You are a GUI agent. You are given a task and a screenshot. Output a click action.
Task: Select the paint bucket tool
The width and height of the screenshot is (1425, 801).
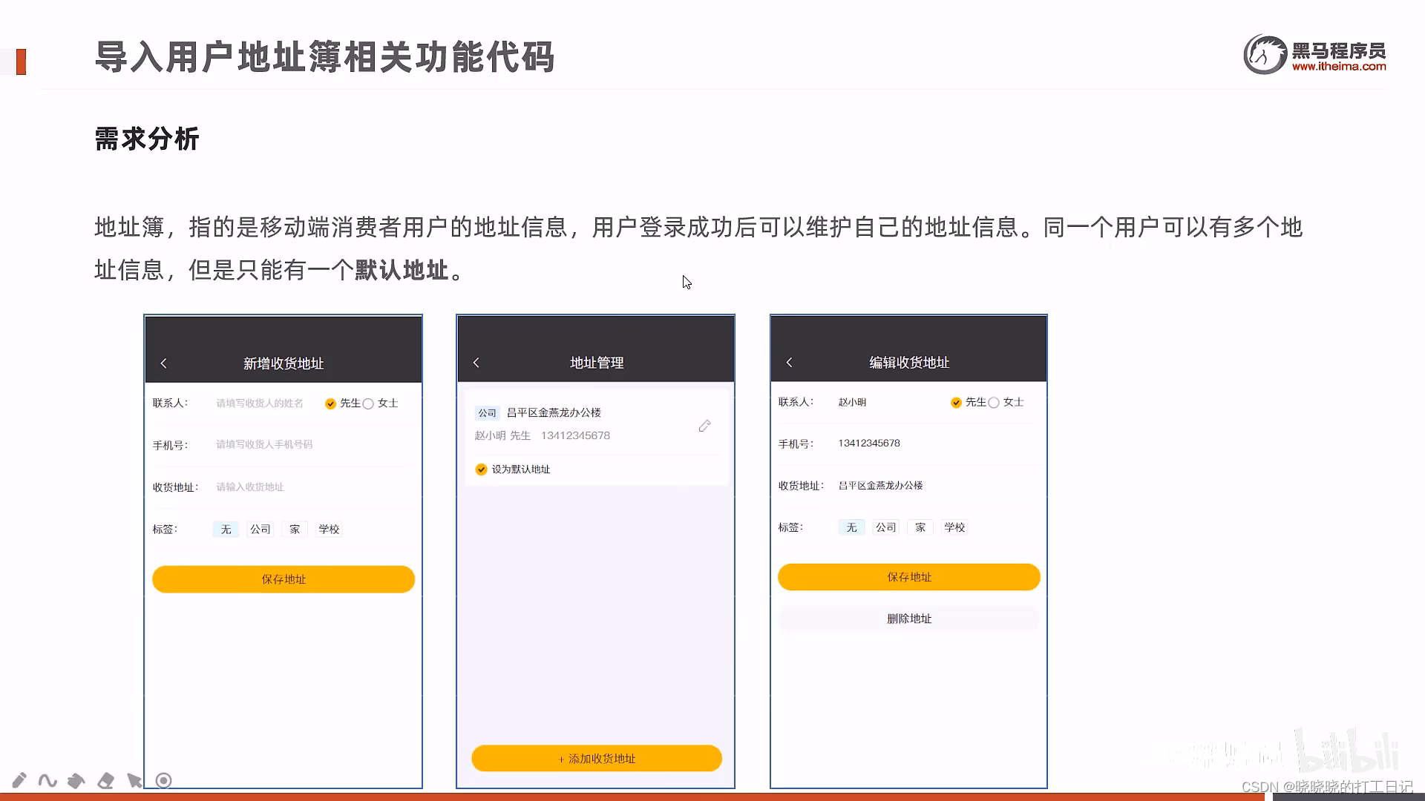(76, 780)
